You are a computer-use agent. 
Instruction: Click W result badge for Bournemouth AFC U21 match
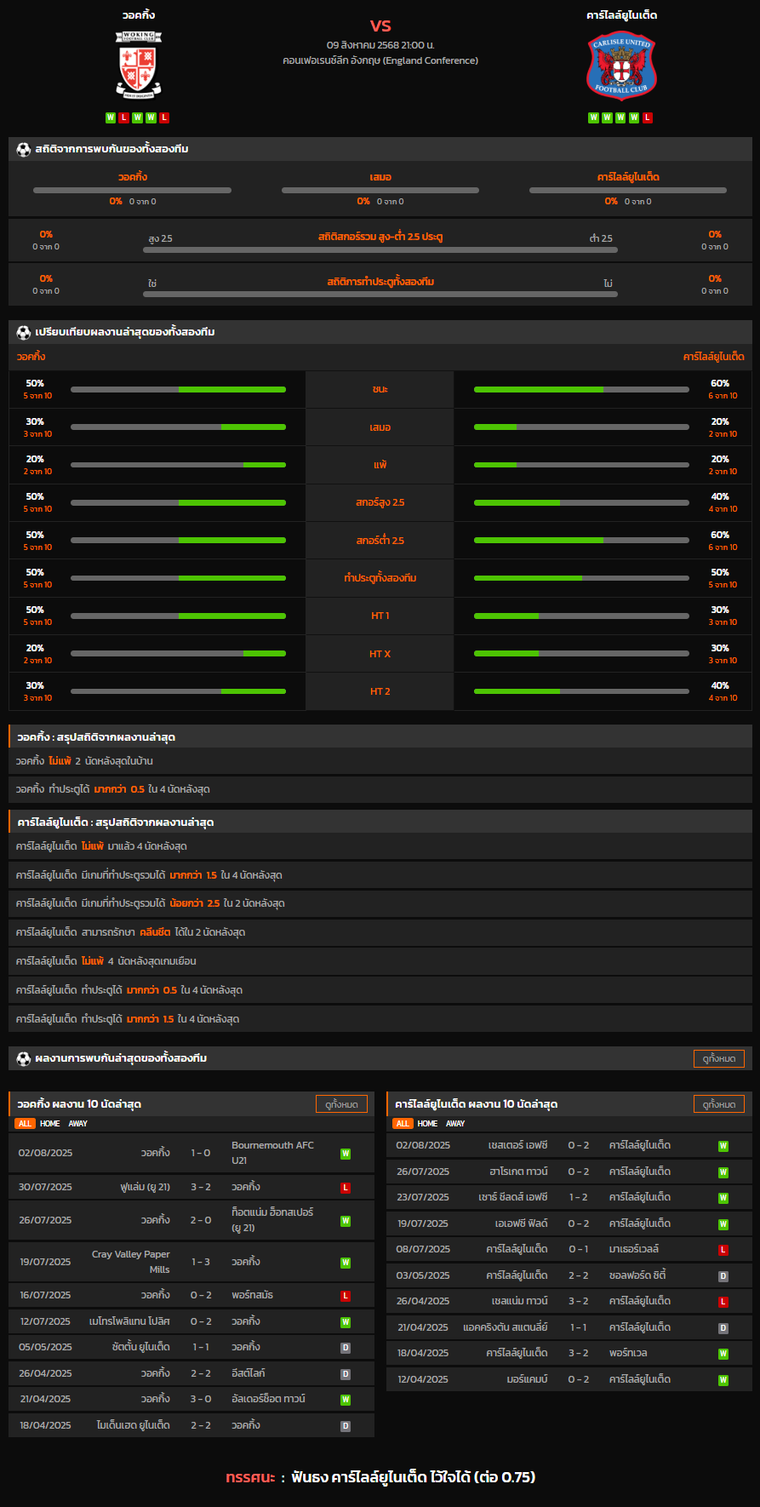click(346, 1154)
